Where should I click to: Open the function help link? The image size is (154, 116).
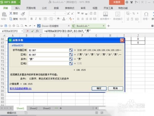tap(21, 88)
